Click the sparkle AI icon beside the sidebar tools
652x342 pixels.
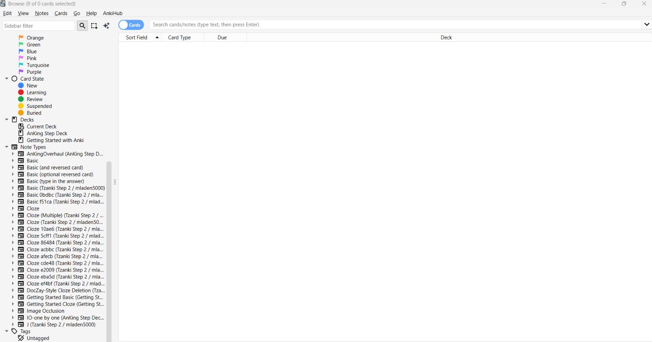[106, 26]
